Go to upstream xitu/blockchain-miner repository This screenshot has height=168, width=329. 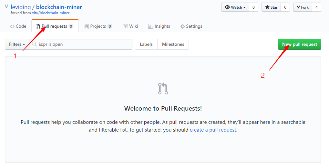pos(51,13)
